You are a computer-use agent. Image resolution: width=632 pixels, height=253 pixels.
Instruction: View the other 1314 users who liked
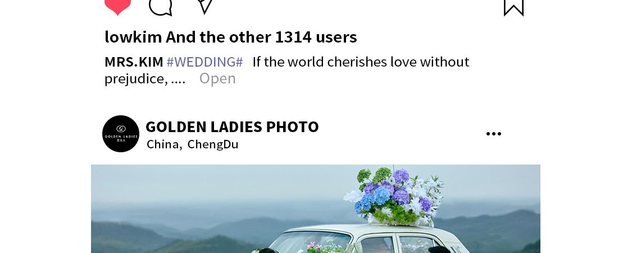(261, 37)
